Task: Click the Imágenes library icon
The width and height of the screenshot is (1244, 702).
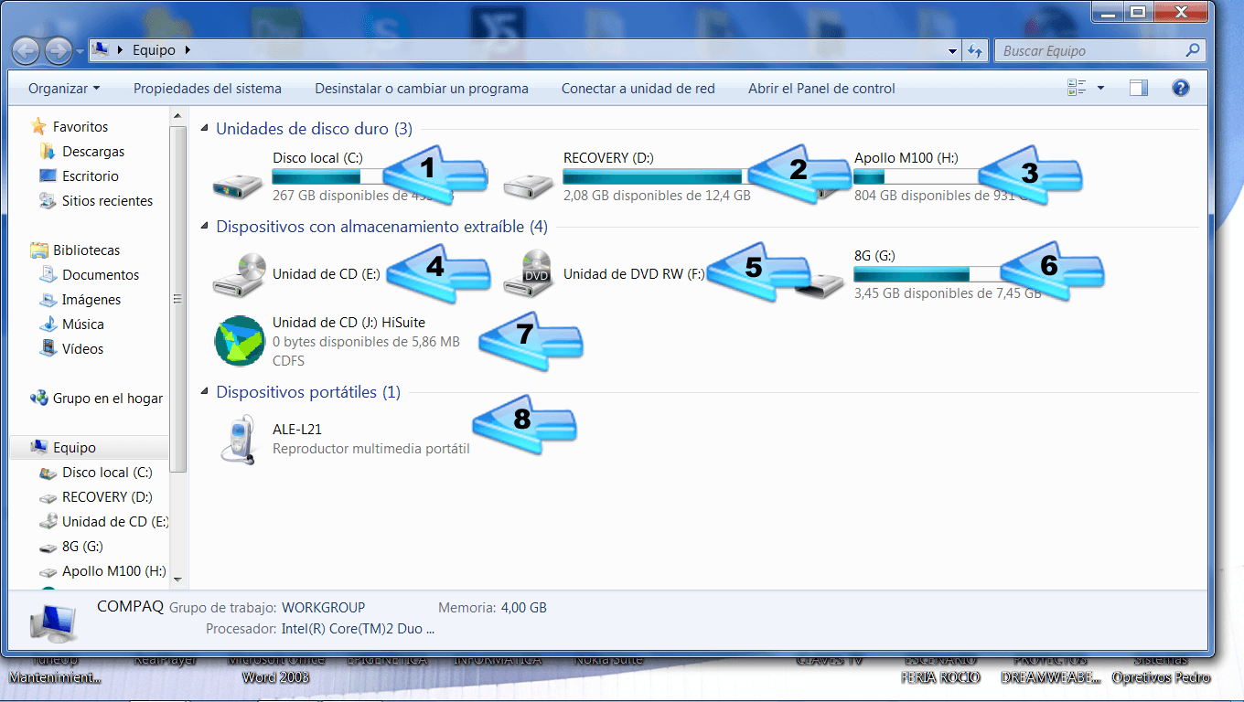Action: click(x=48, y=299)
